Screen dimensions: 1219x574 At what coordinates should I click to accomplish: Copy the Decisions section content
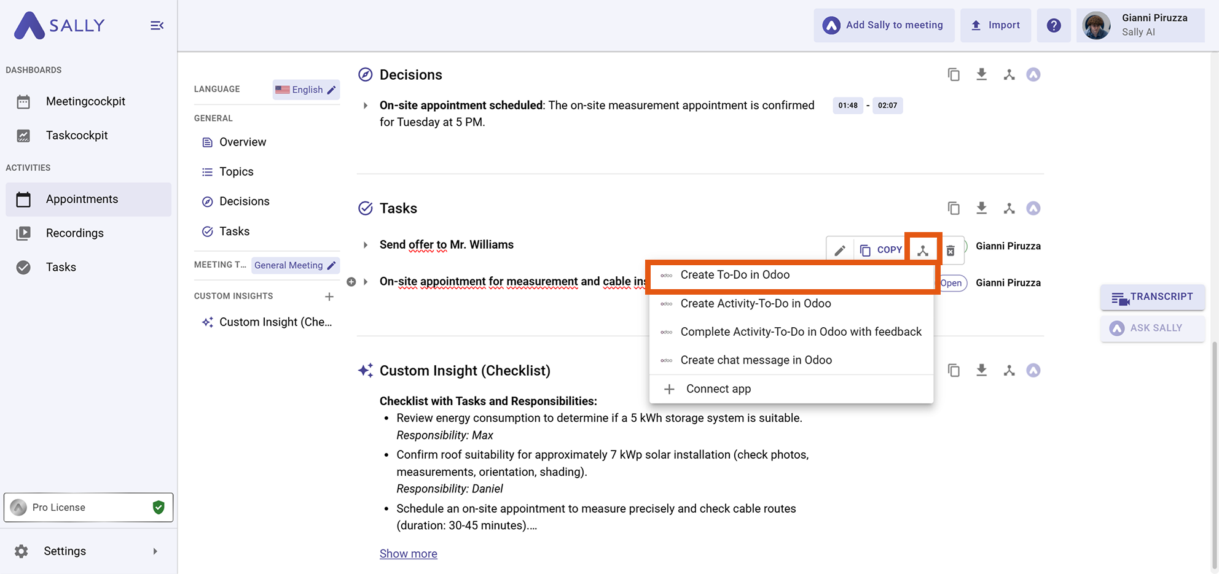coord(954,74)
